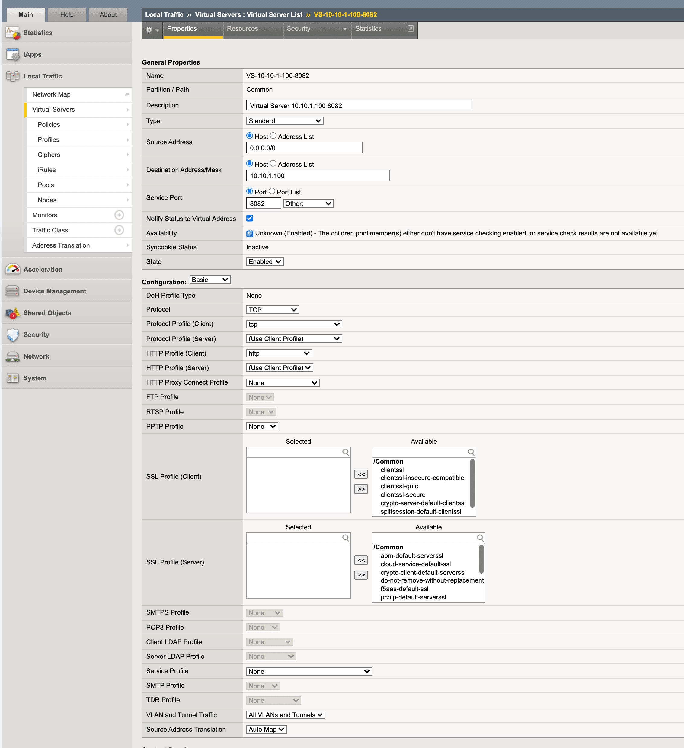Open the State dropdown set to Enabled

coord(265,262)
